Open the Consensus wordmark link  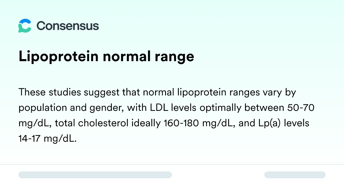[68, 26]
